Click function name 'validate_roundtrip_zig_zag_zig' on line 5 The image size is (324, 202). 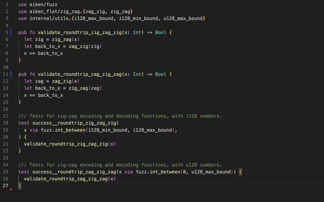tap(79, 32)
